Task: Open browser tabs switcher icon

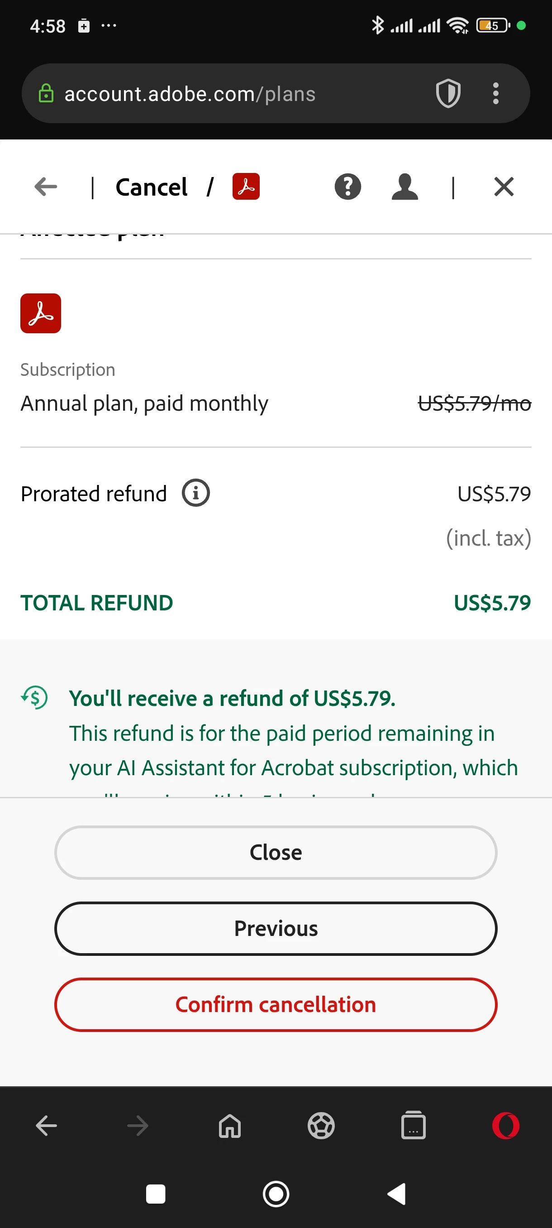Action: point(414,1126)
